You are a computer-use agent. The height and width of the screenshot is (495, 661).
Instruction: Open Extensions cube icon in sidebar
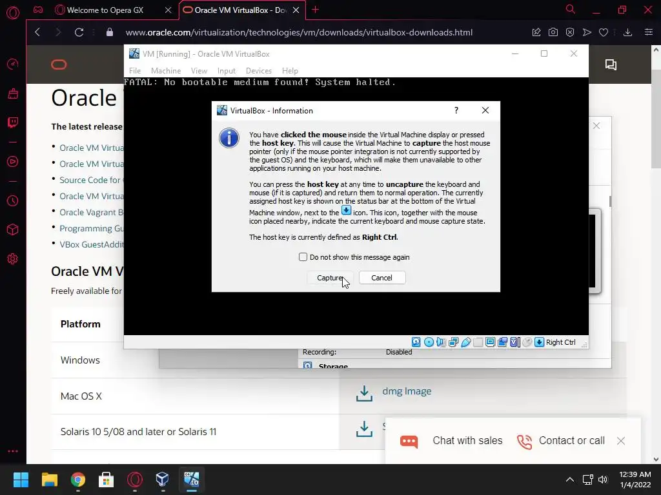tap(13, 229)
